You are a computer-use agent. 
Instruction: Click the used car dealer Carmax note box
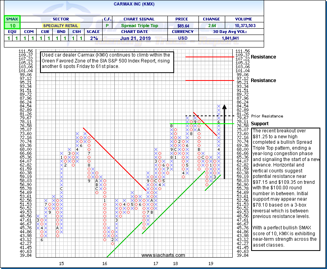107,61
